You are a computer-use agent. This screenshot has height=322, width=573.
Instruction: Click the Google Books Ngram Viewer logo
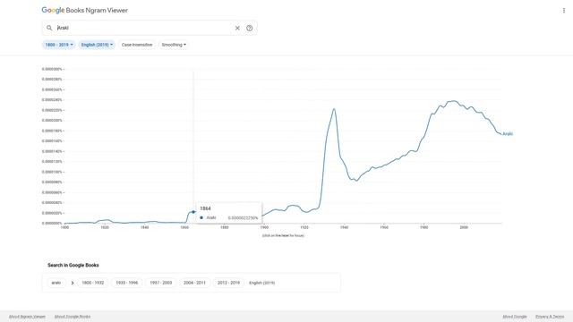point(85,10)
